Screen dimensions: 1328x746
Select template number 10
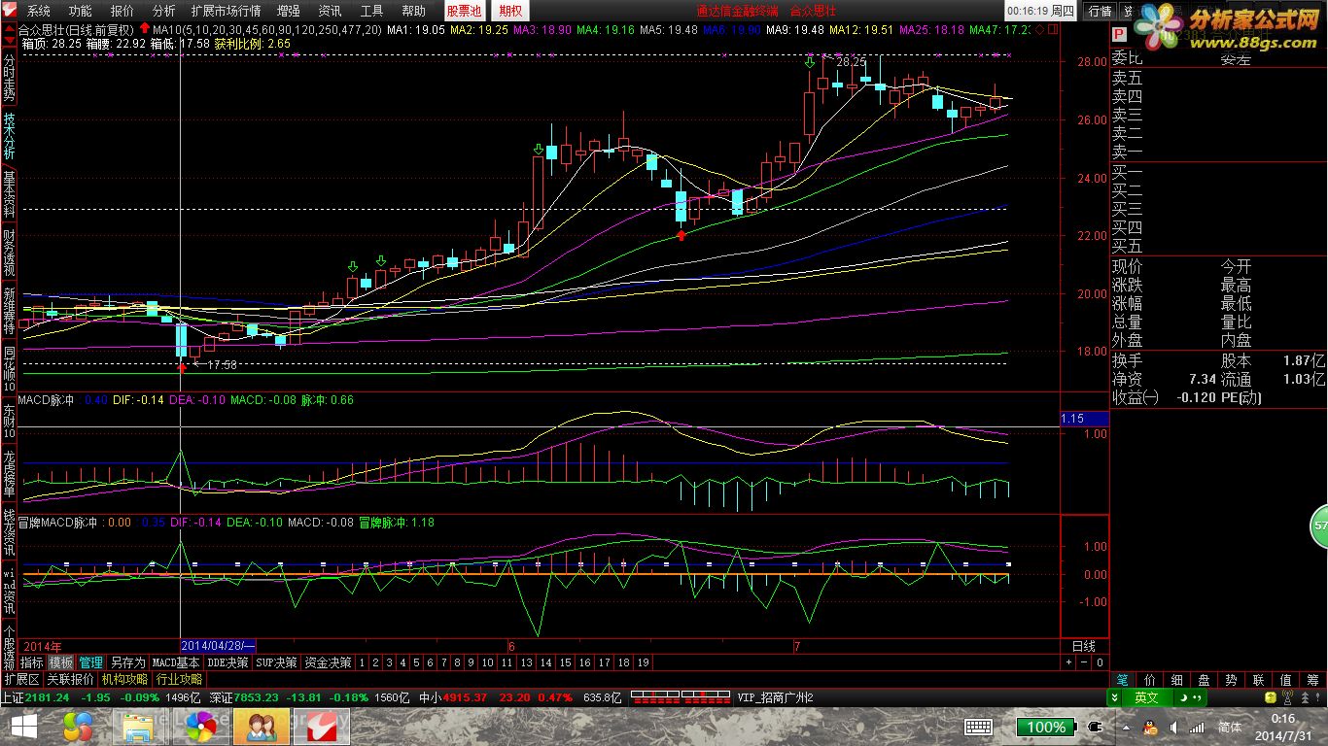coord(487,662)
